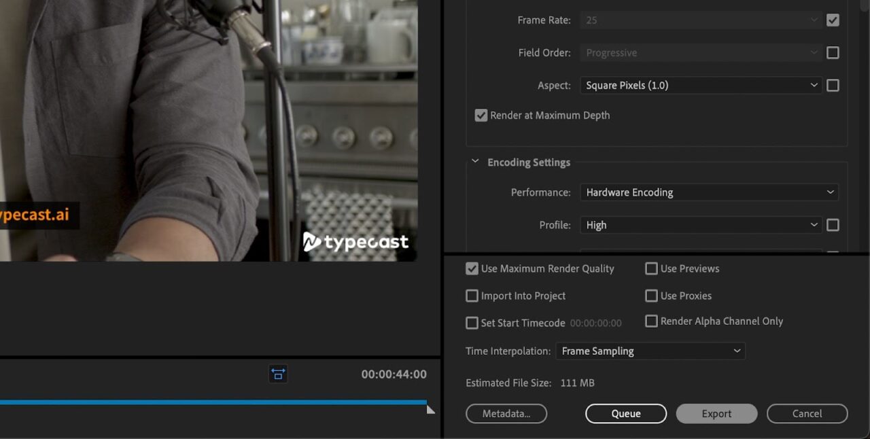Image resolution: width=870 pixels, height=439 pixels.
Task: Click the Queue button
Action: click(625, 413)
